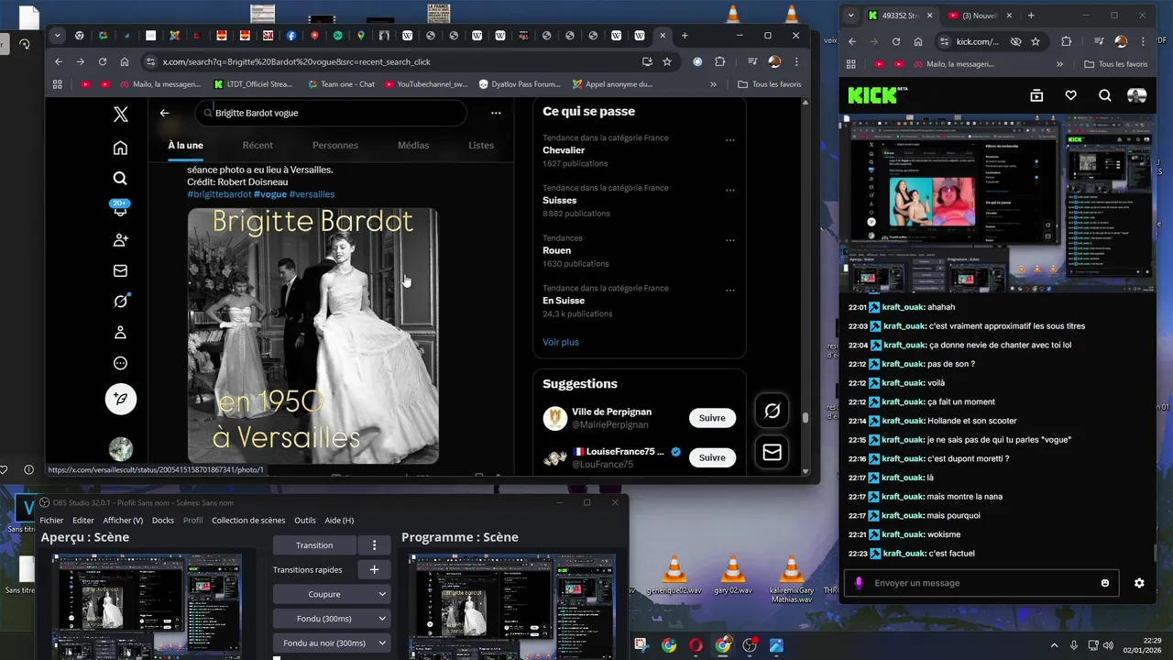The height and width of the screenshot is (660, 1173).
Task: Open Collection de scènes menu in OBS
Action: click(x=248, y=521)
